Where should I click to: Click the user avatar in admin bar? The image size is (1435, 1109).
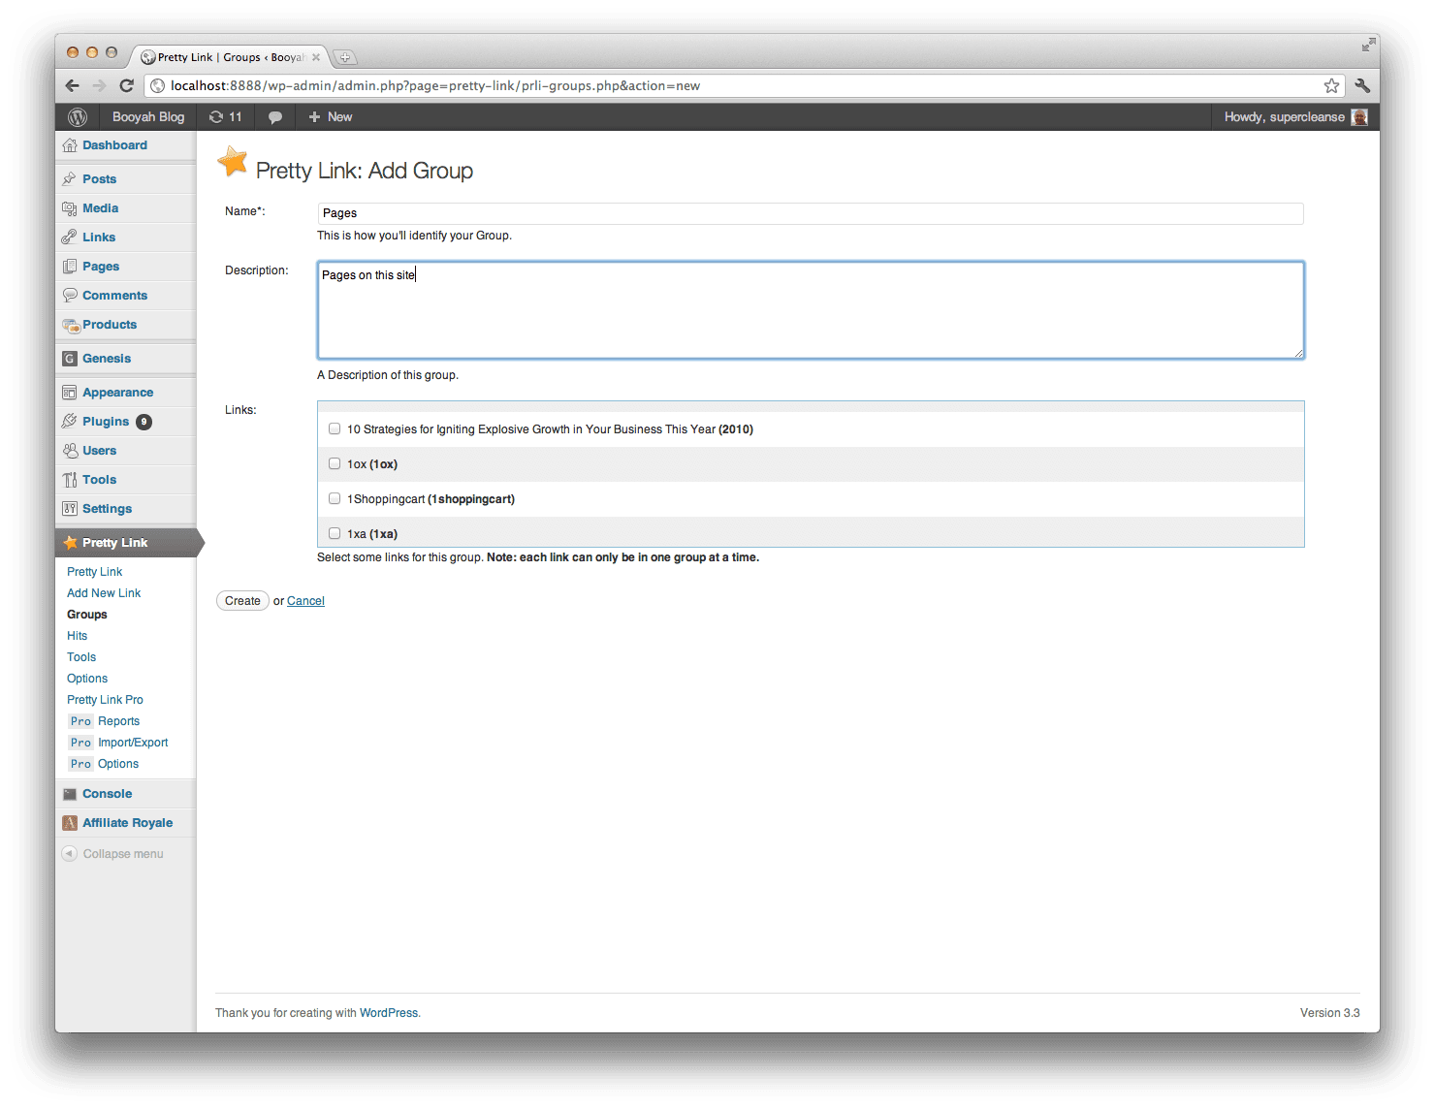1359,117
